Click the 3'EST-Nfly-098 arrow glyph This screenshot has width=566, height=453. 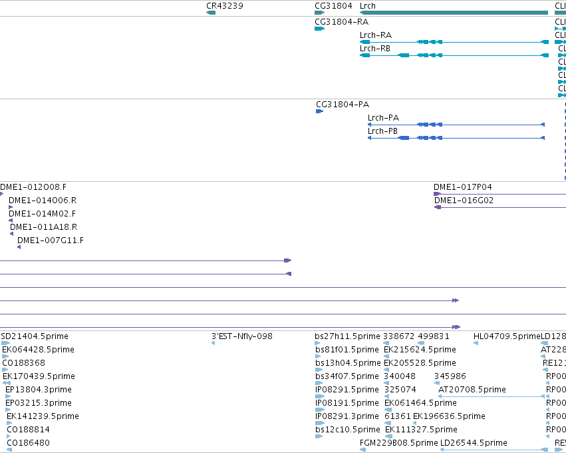213,343
